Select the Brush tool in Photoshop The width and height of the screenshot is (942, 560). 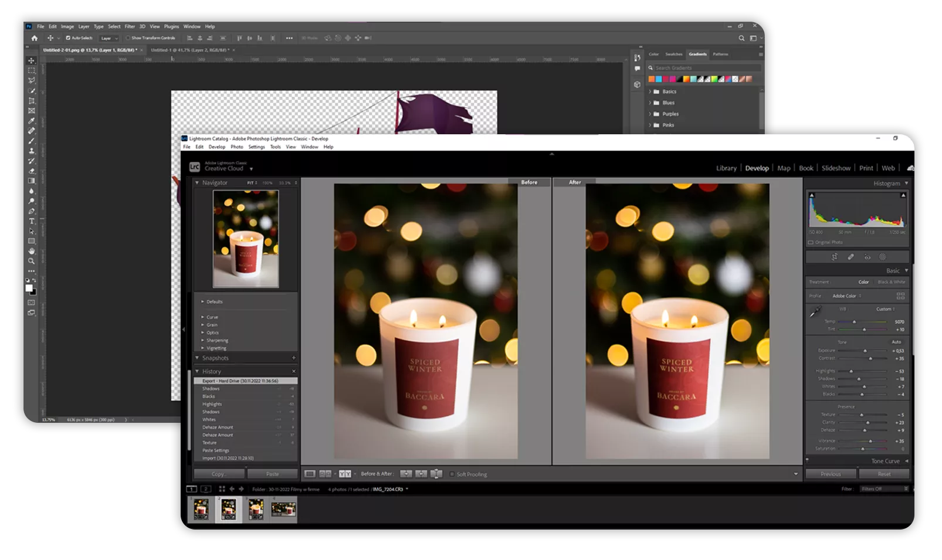tap(32, 141)
